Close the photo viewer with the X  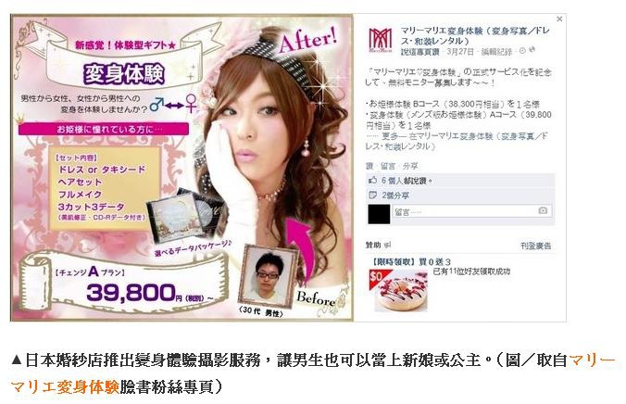[x=559, y=19]
